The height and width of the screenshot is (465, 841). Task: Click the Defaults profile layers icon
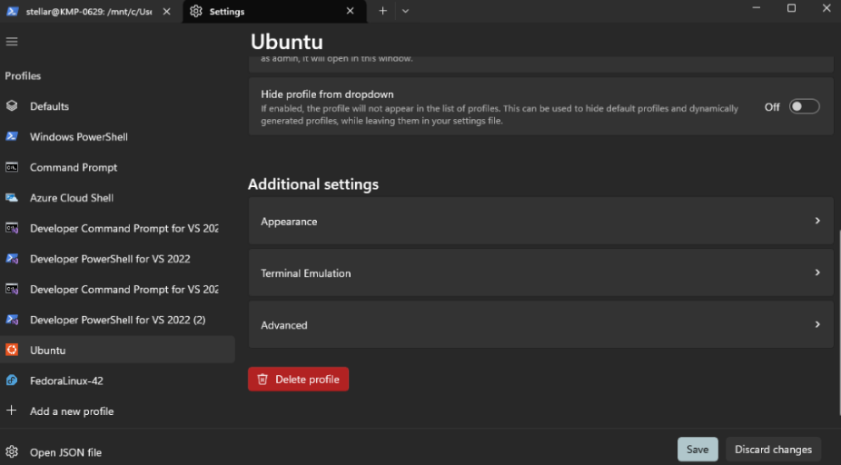tap(12, 105)
